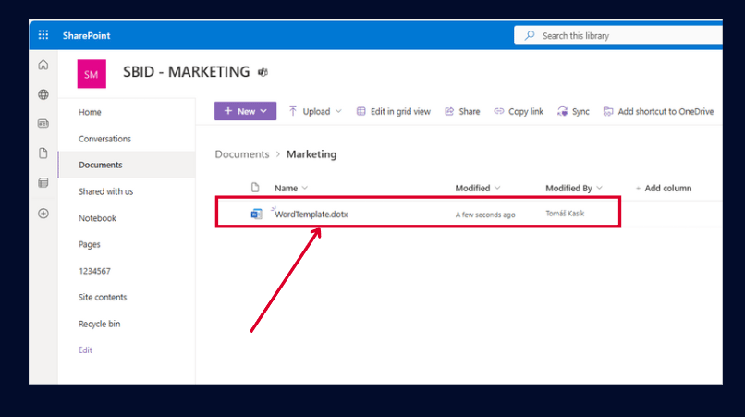Open the home icon in the app bar
The height and width of the screenshot is (417, 745).
pyautogui.click(x=43, y=65)
